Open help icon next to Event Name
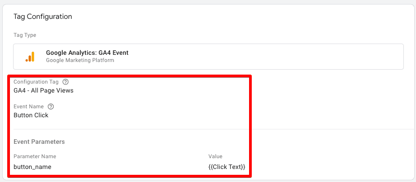Image resolution: width=416 pixels, height=182 pixels. [x=51, y=107]
